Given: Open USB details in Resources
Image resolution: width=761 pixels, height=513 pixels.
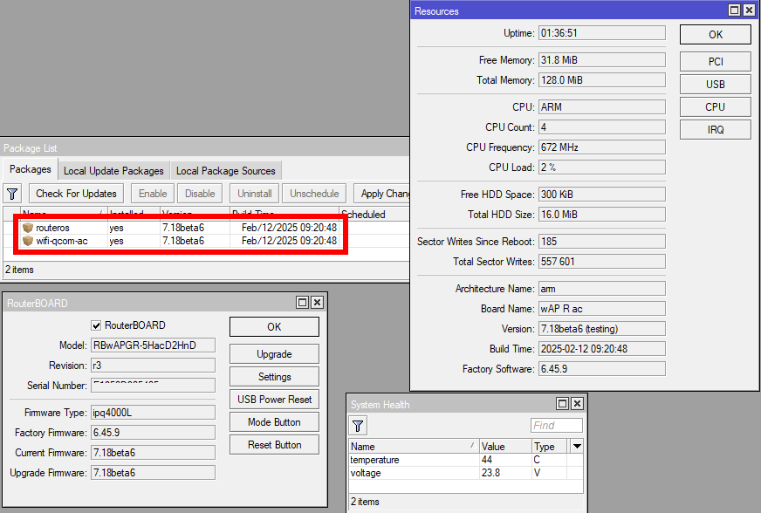Looking at the screenshot, I should tap(716, 85).
